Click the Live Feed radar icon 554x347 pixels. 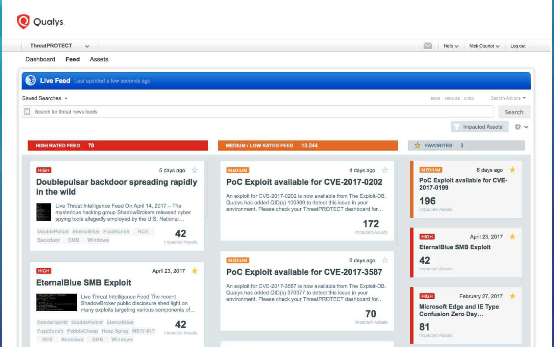(x=31, y=80)
